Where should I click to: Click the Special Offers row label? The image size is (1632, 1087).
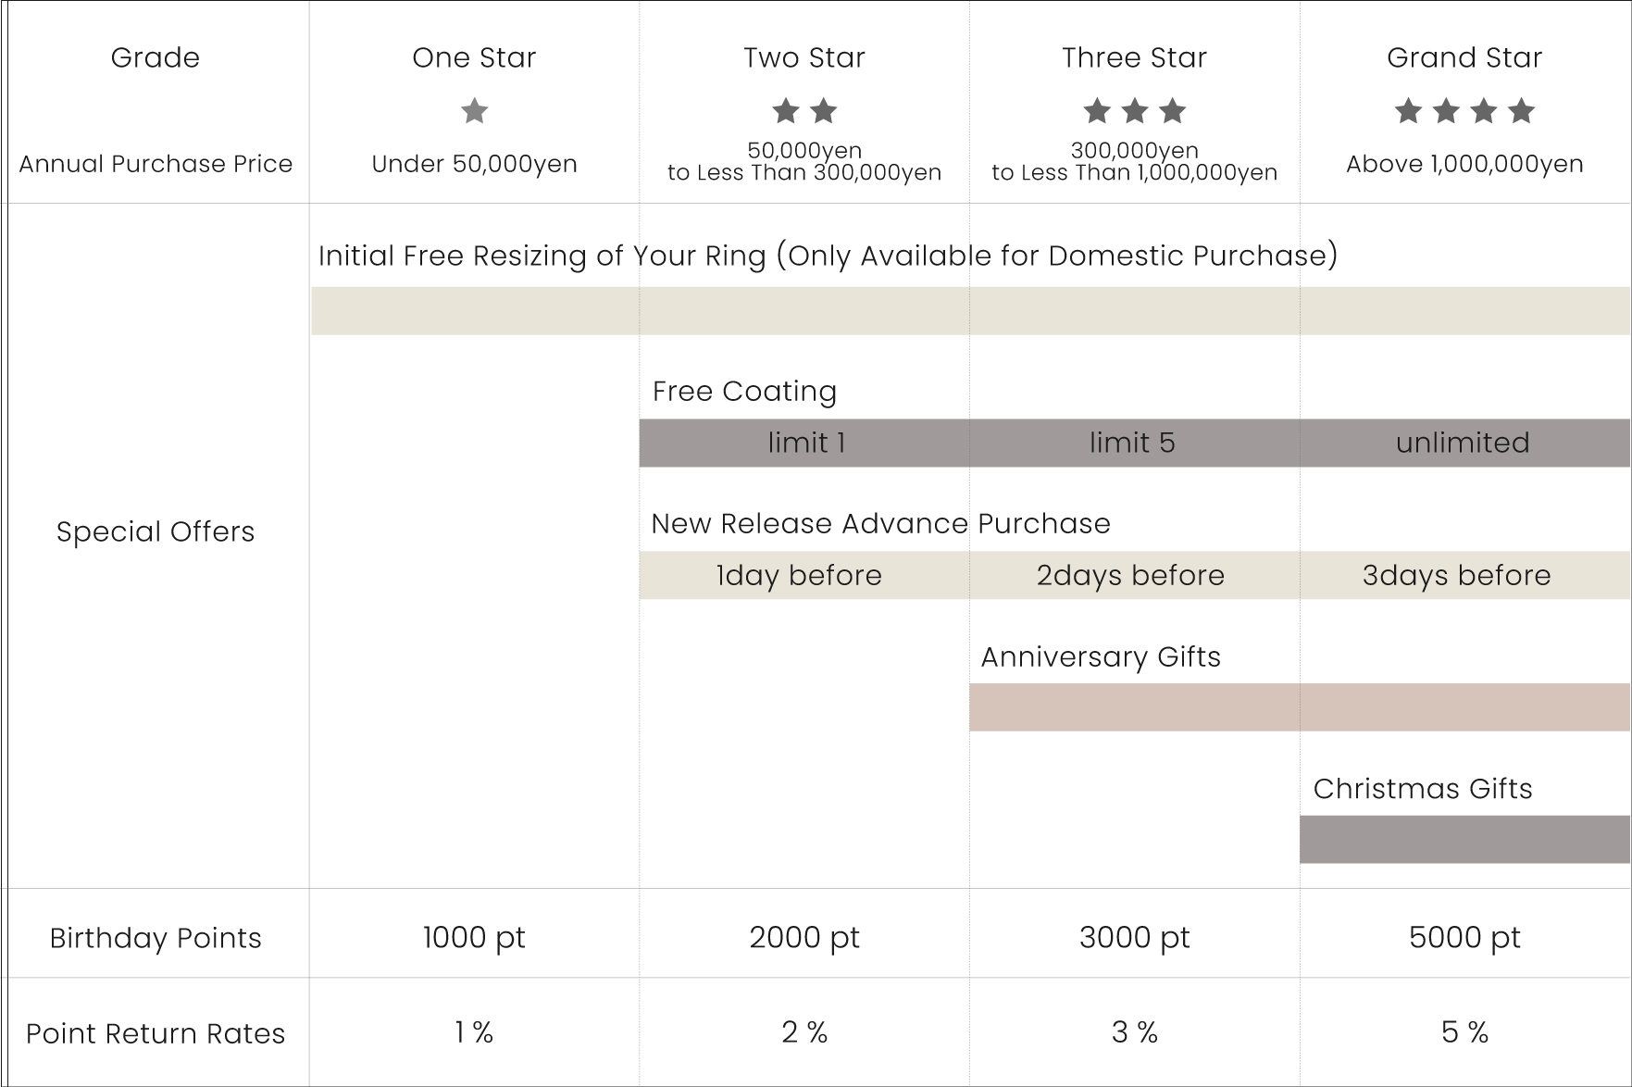[x=156, y=531]
